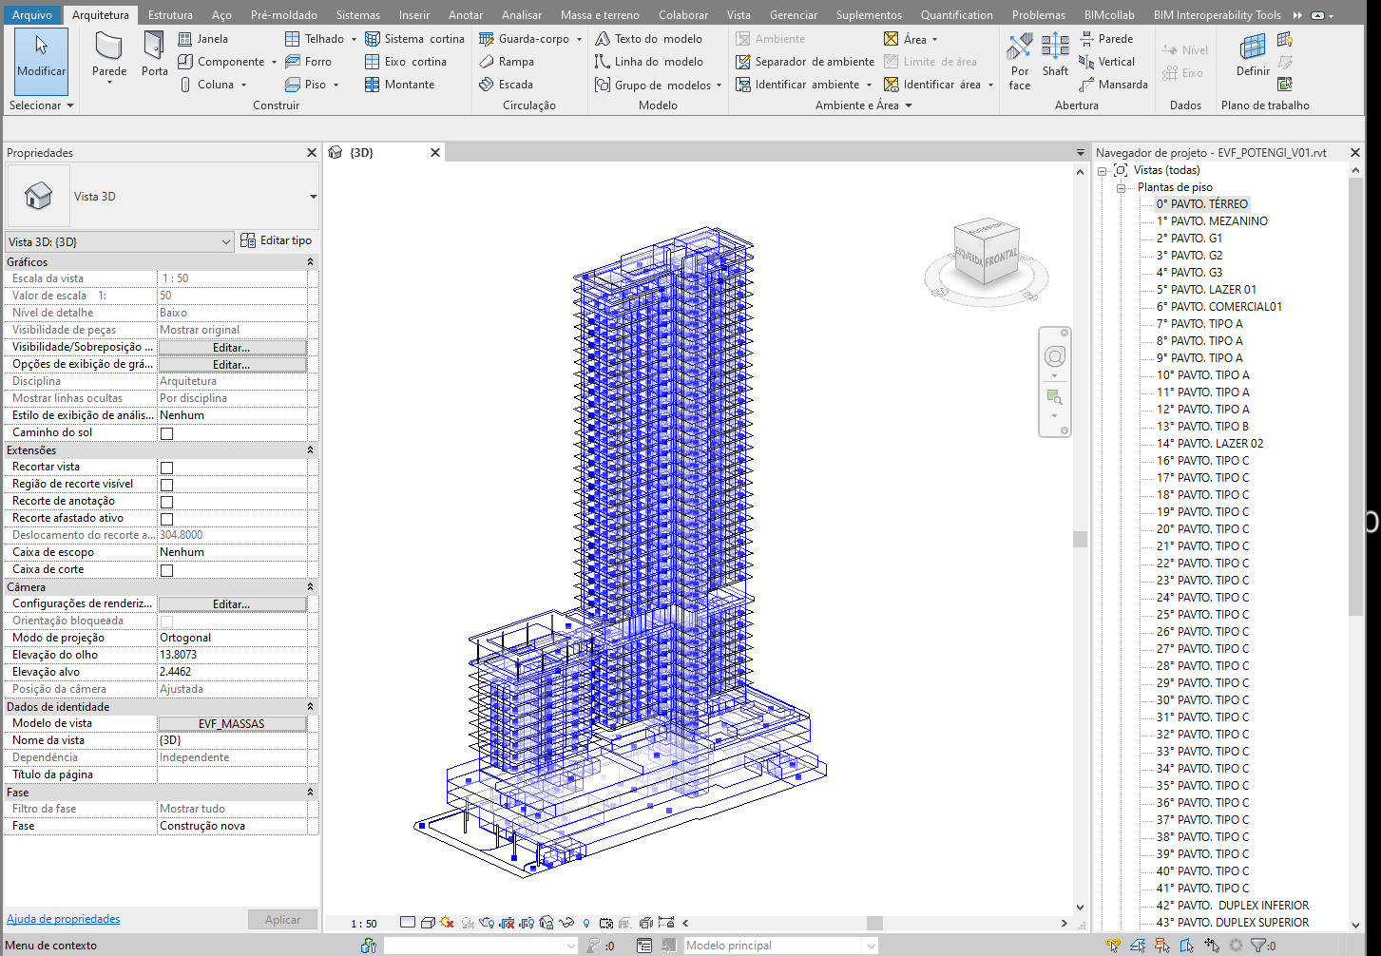Toggle select links icon in status bar
Viewport: 1381px width, 956px height.
1113,946
